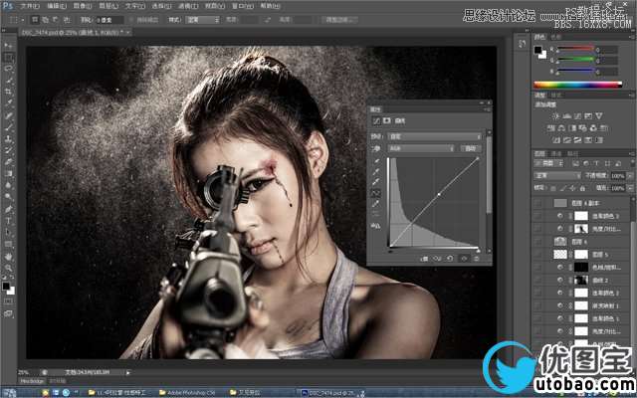Select the Rectangular Marquee tool
Image resolution: width=637 pixels, height=398 pixels.
pyautogui.click(x=9, y=58)
